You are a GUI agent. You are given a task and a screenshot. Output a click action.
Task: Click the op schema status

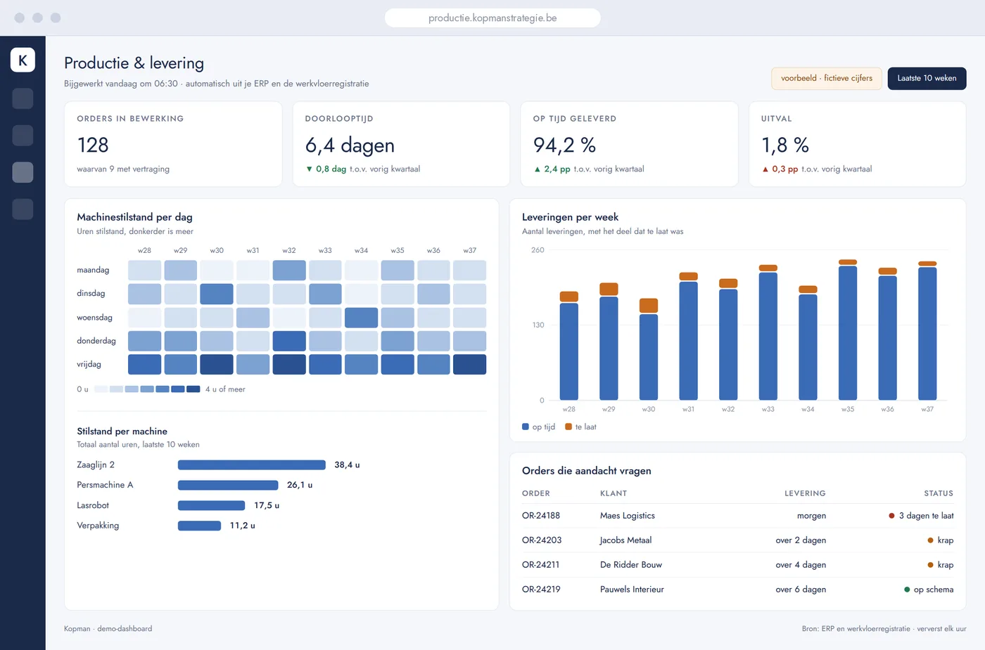(929, 590)
